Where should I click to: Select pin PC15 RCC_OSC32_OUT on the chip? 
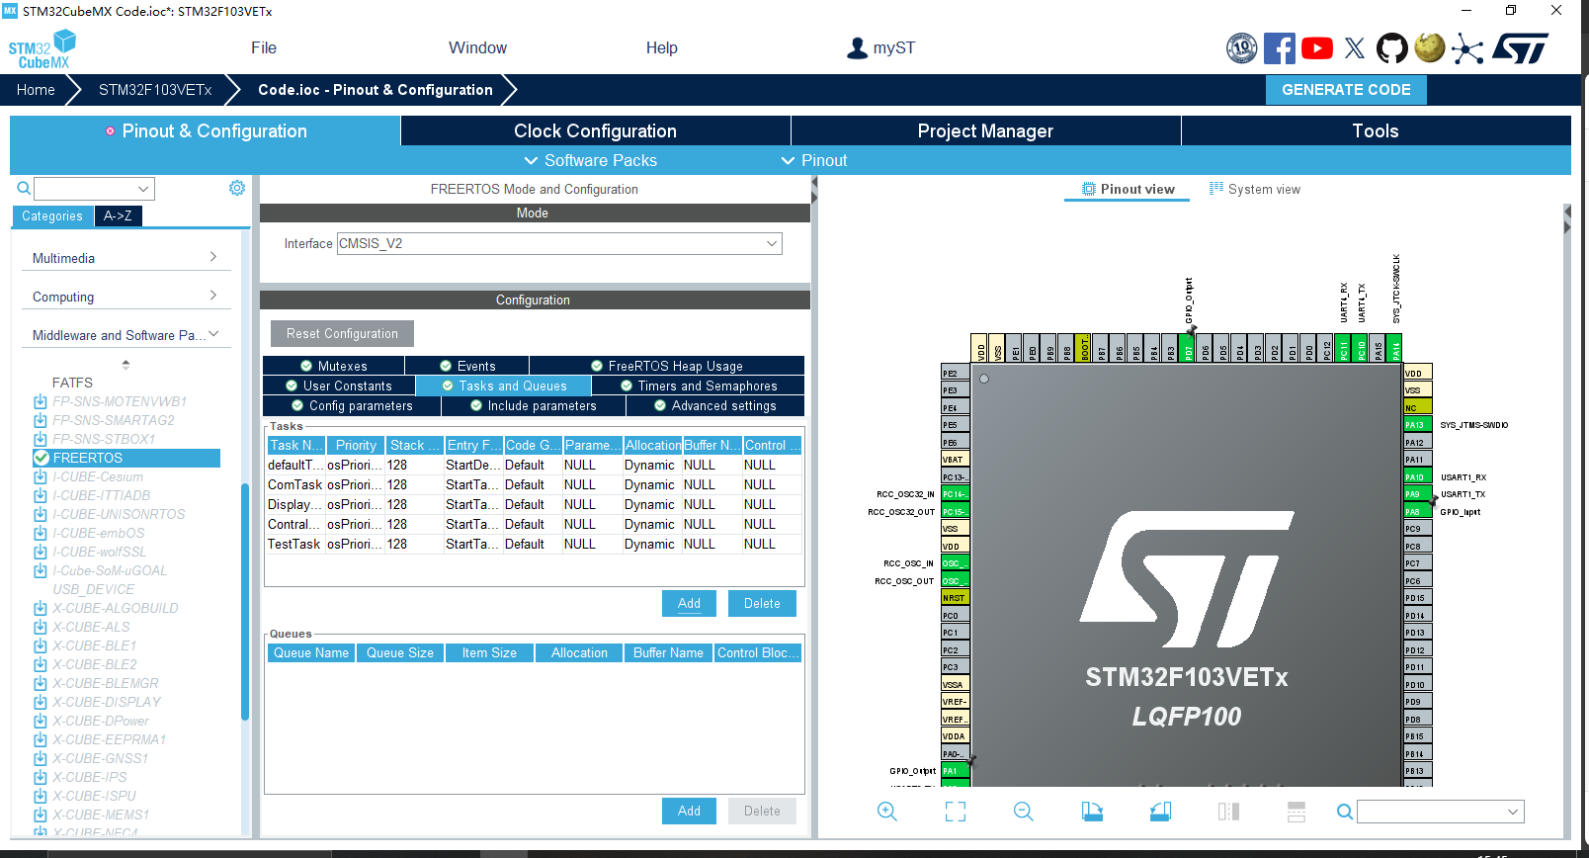coord(956,511)
